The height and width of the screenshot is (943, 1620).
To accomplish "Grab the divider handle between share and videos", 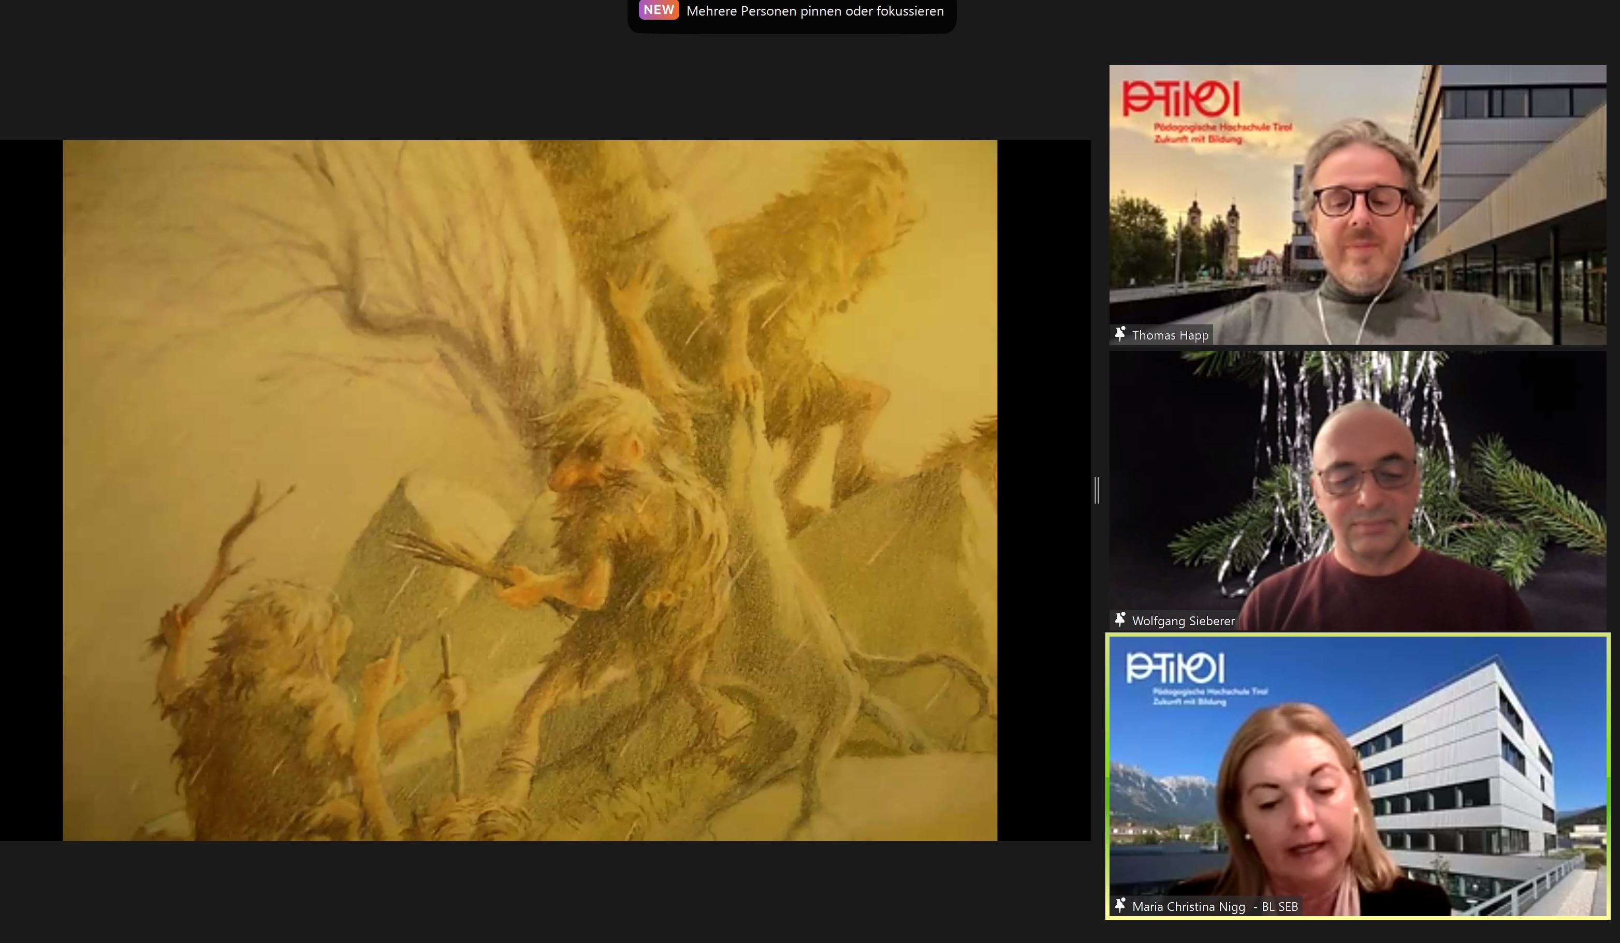I will click(1097, 491).
